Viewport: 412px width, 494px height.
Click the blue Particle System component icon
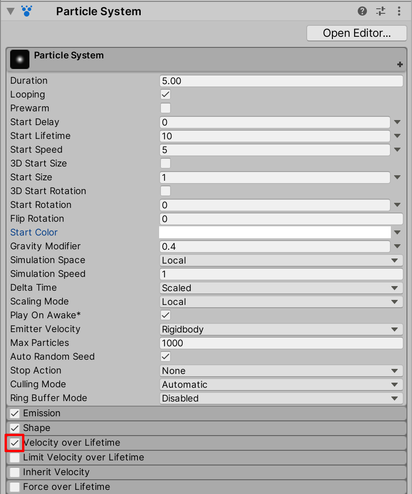(x=27, y=11)
